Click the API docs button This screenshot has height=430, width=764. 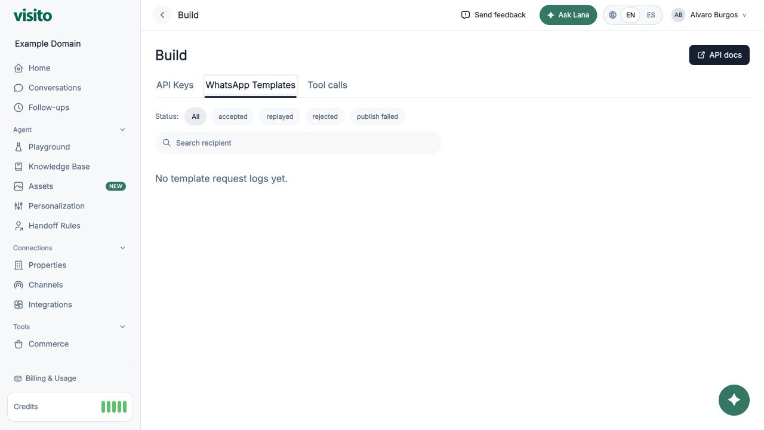(719, 55)
